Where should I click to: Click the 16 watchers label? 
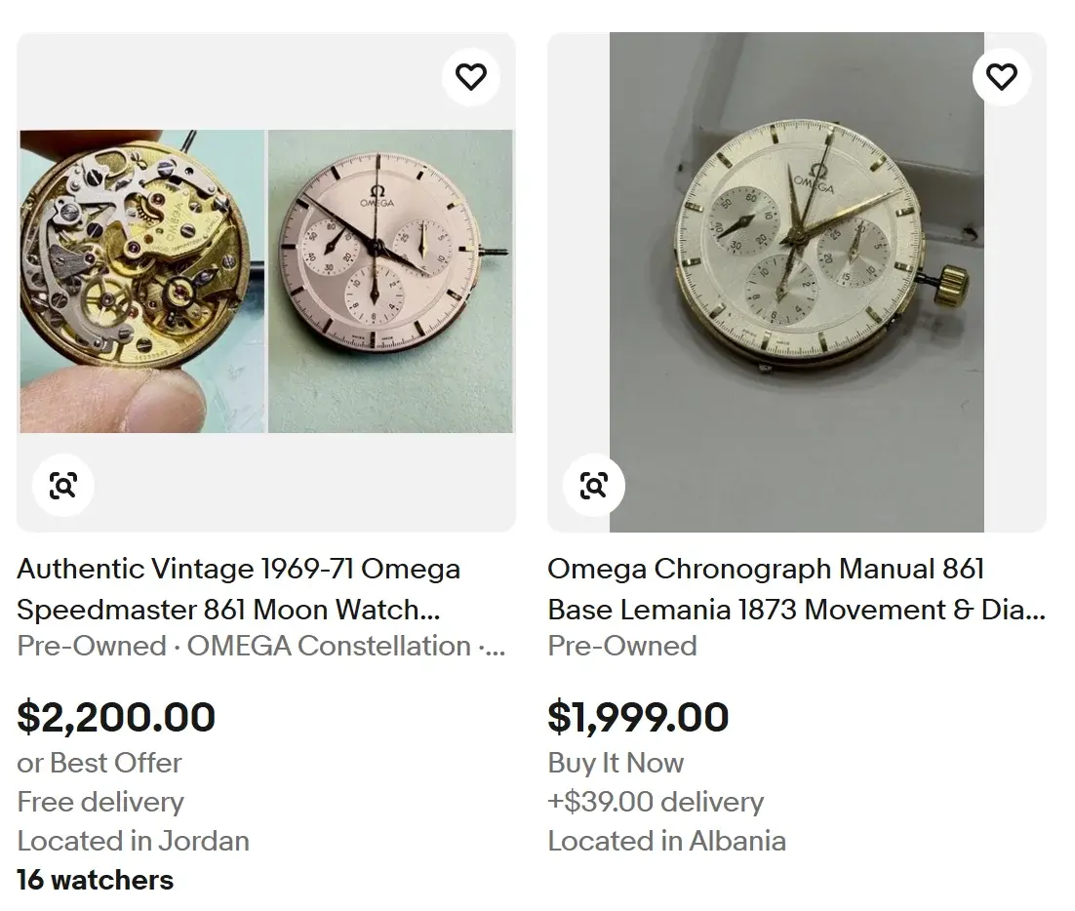coord(95,880)
